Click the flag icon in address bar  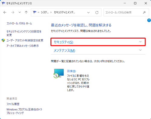[35, 12]
